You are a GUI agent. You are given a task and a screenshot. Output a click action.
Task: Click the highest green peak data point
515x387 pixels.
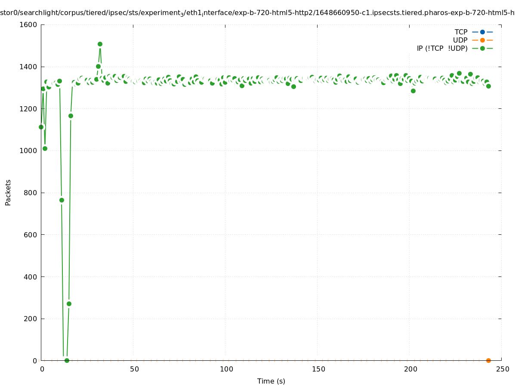(x=100, y=44)
